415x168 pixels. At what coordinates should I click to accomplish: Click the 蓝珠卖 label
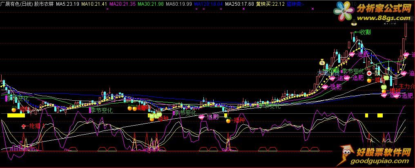click(295, 4)
